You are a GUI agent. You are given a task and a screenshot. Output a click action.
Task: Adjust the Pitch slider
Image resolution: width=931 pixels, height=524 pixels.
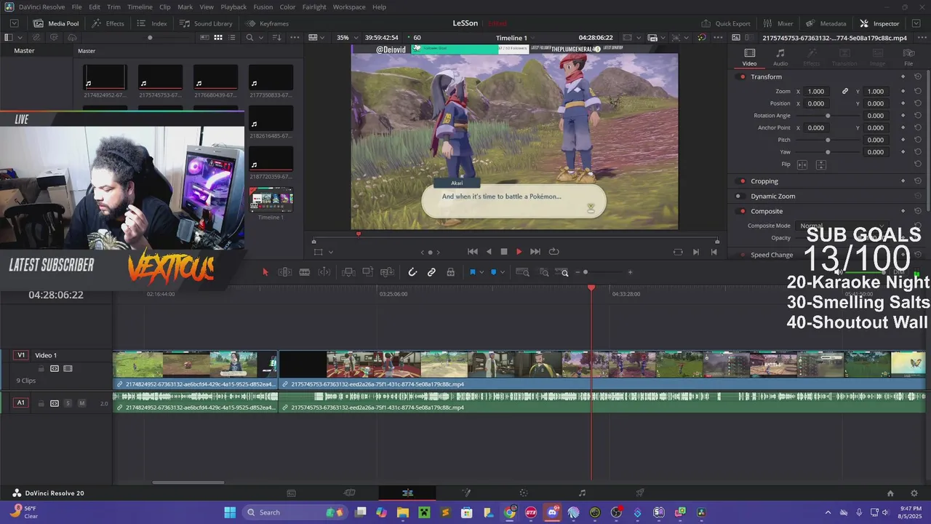828,140
